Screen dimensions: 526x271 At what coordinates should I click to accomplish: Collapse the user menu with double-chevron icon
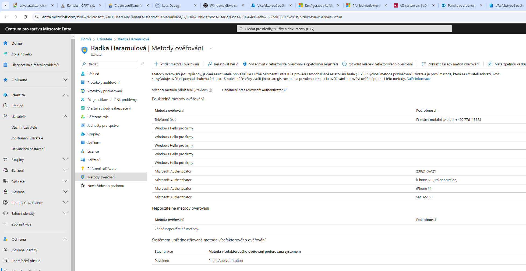(142, 64)
